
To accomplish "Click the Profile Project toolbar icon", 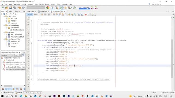I will 69,8.
